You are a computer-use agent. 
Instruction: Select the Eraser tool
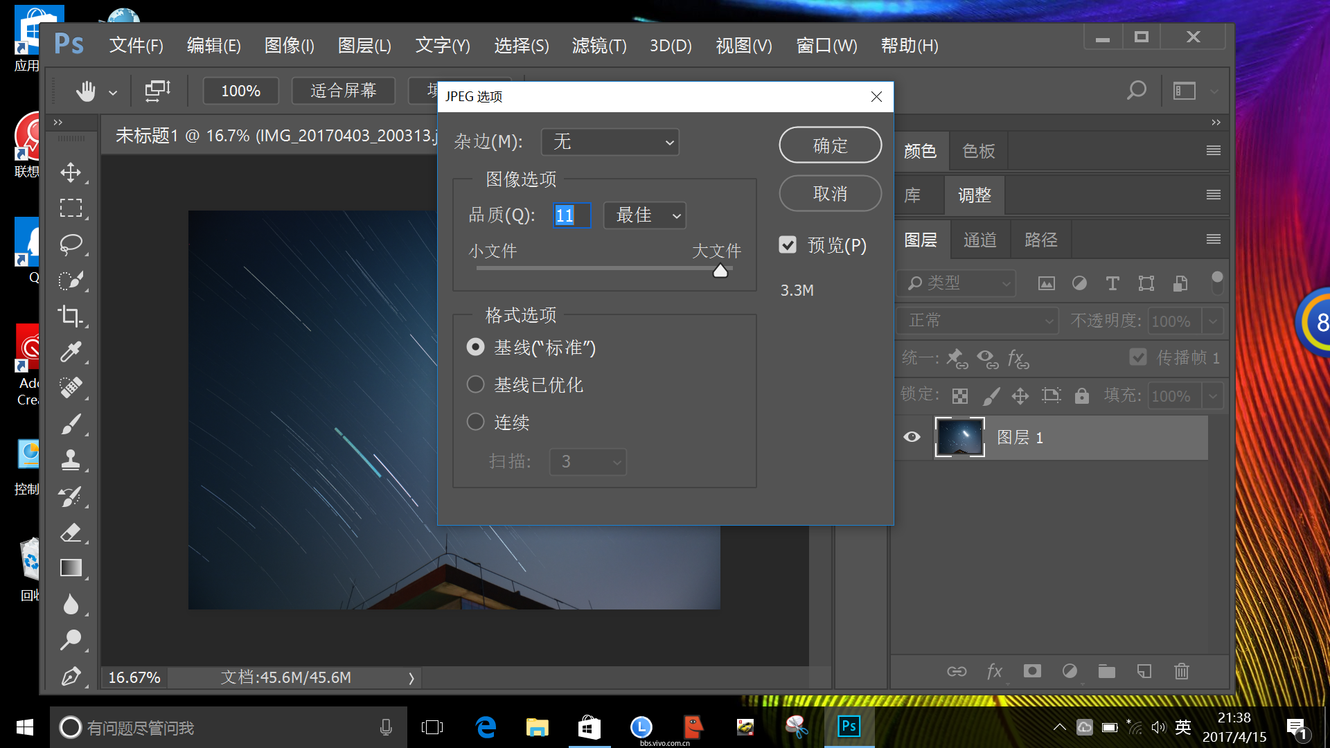71,532
